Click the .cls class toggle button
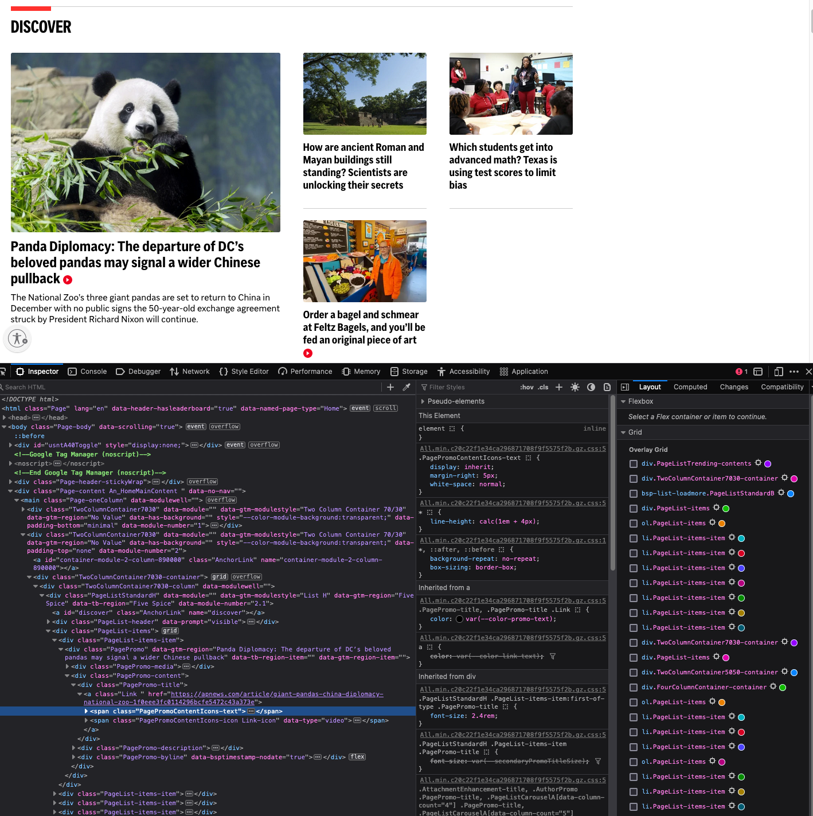Image resolution: width=813 pixels, height=816 pixels. pyautogui.click(x=543, y=387)
